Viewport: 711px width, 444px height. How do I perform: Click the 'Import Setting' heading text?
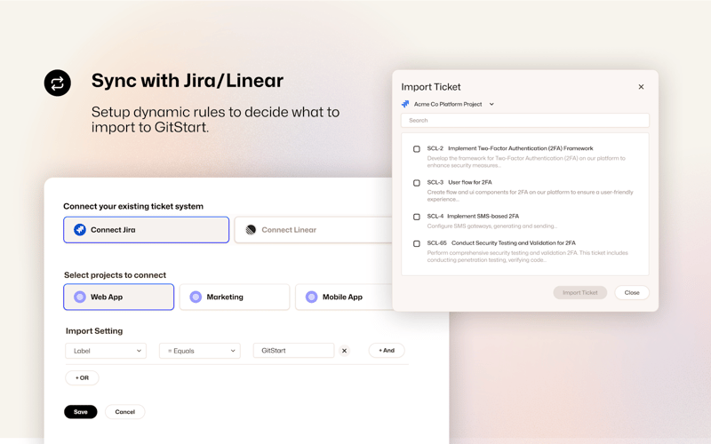pos(94,330)
